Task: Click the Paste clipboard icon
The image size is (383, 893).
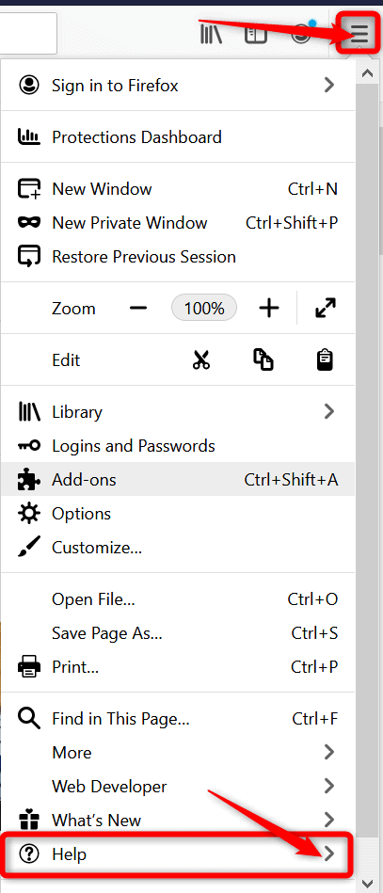Action: [x=325, y=360]
